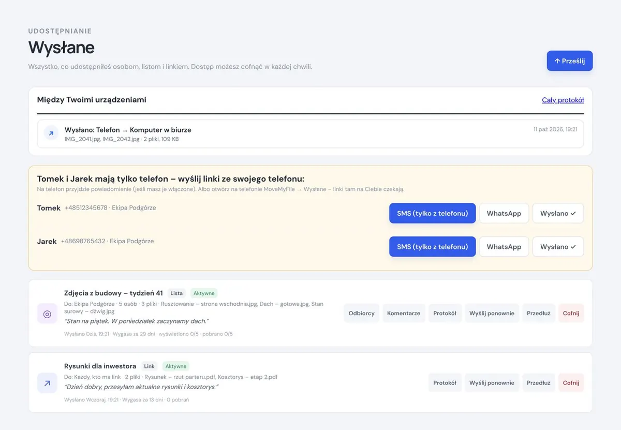Share link with Jarek via WhatsApp
The width and height of the screenshot is (621, 430).
504,247
